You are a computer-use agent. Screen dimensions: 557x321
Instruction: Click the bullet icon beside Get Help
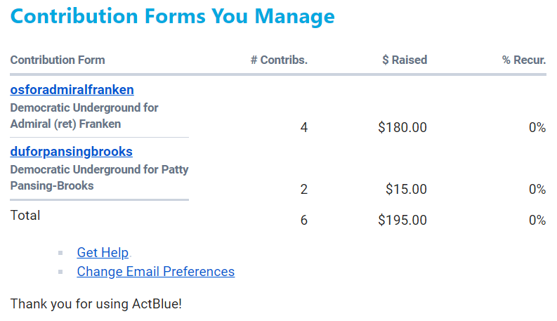click(60, 253)
